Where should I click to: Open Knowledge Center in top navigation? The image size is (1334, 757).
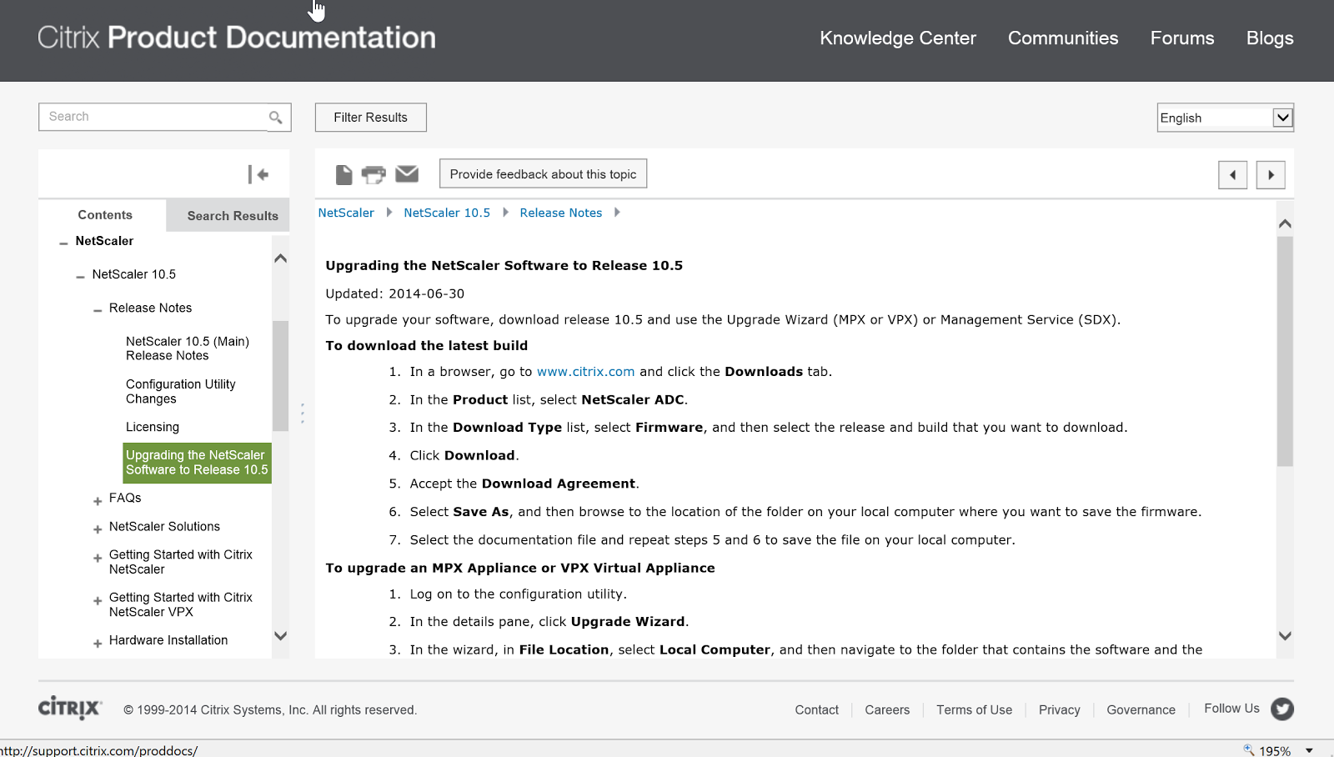tap(897, 38)
